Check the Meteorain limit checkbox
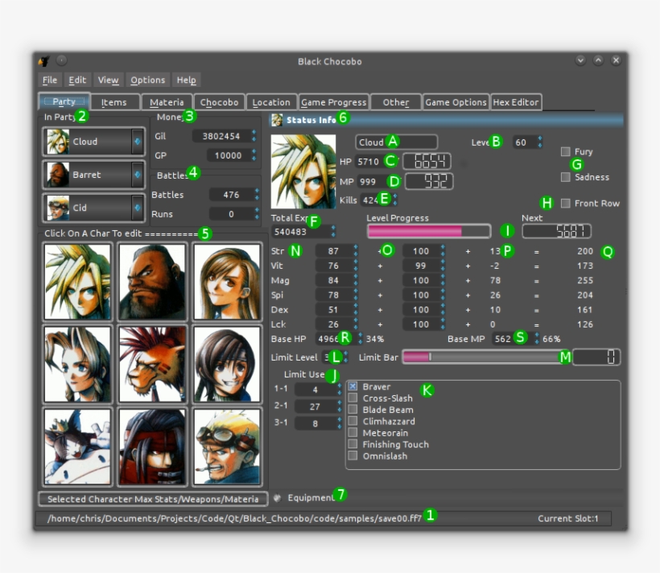 pos(353,432)
